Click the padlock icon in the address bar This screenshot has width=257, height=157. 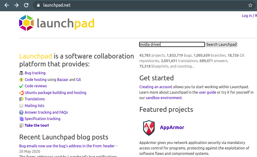pos(38,5)
